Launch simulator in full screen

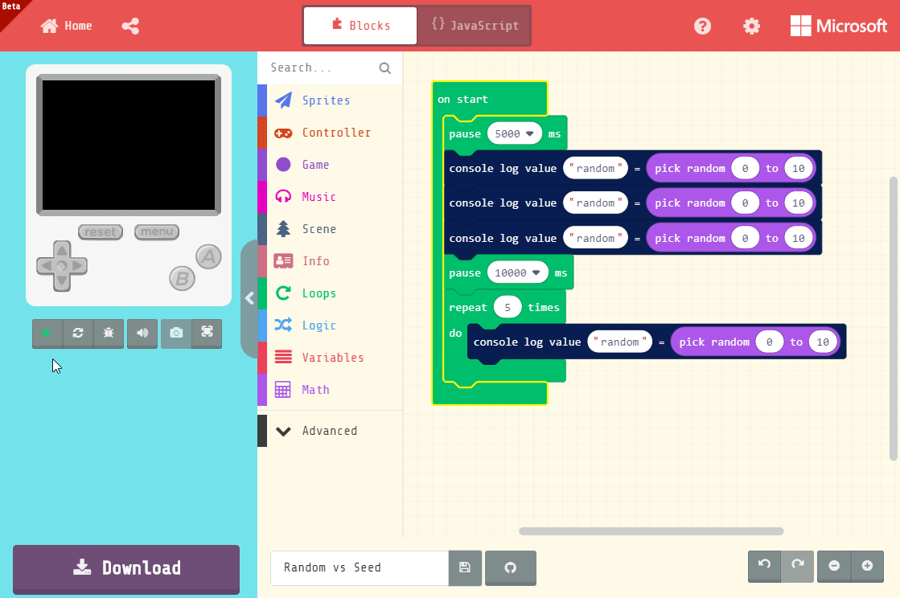pyautogui.click(x=207, y=333)
